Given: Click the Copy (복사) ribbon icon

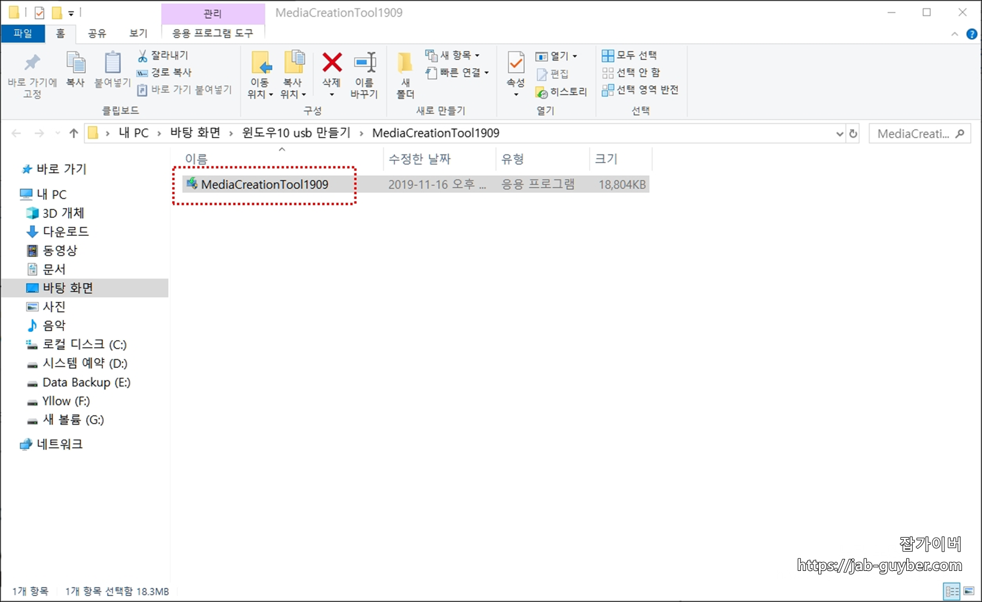Looking at the screenshot, I should (x=75, y=70).
